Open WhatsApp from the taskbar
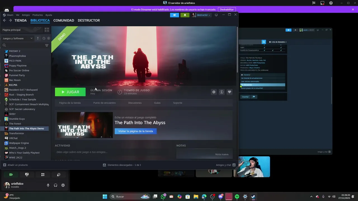Screen dimensions: 358x201 [163, 197]
